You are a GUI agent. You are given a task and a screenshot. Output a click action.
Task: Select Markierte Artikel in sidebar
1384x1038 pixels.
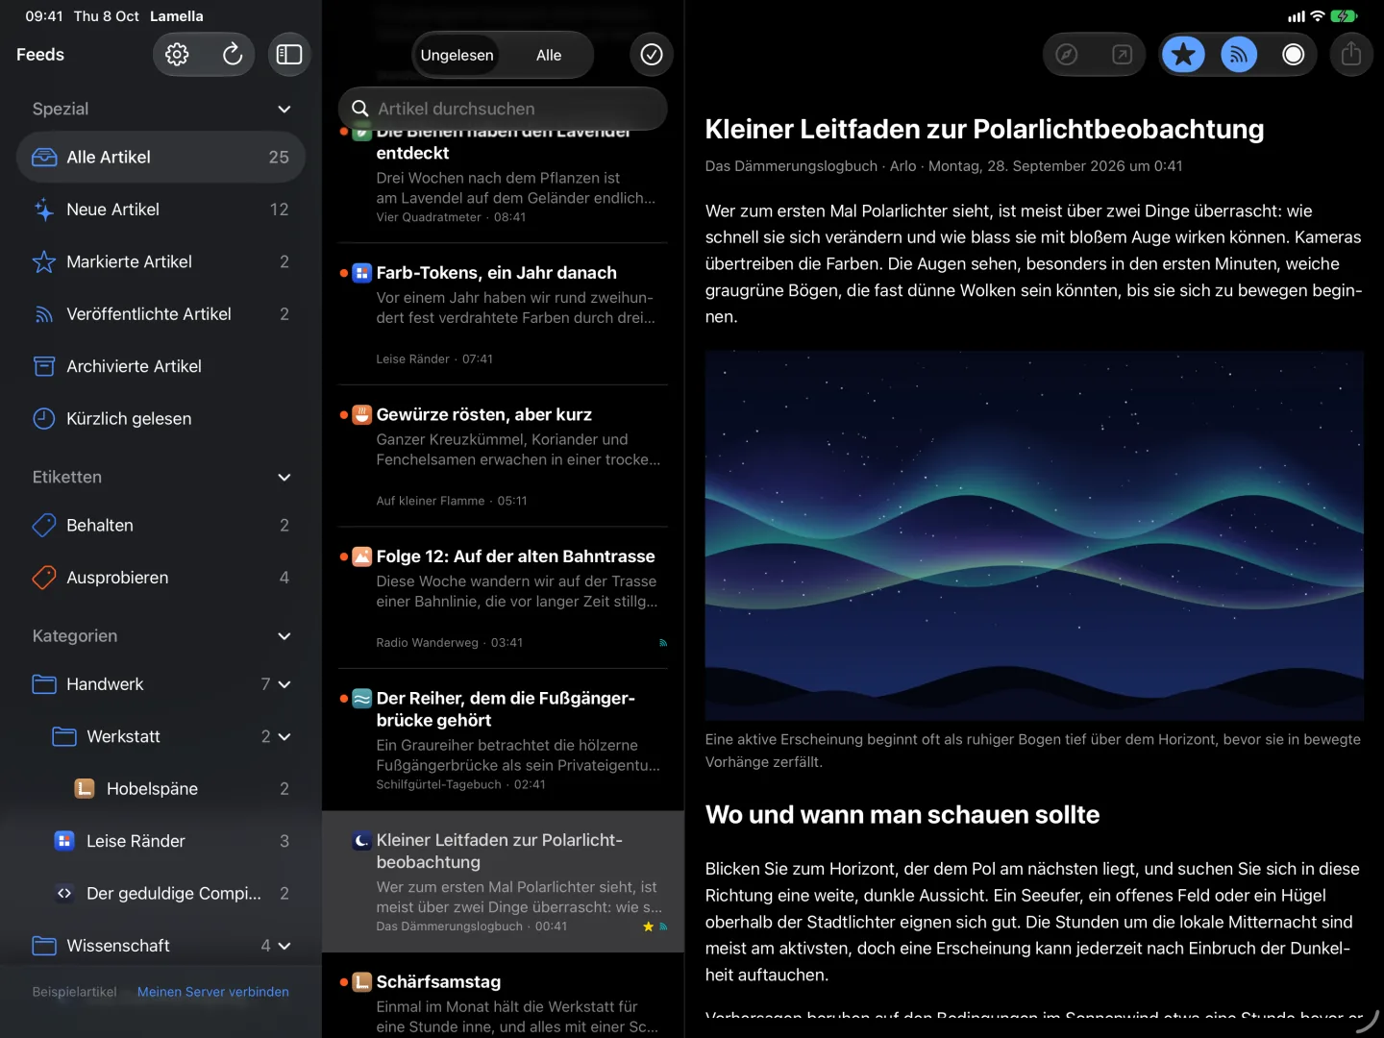click(x=161, y=262)
